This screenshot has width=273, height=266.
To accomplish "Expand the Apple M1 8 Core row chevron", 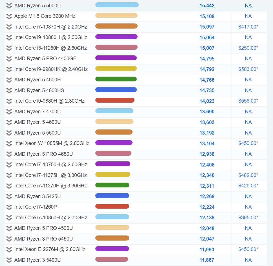I will coord(9,16).
